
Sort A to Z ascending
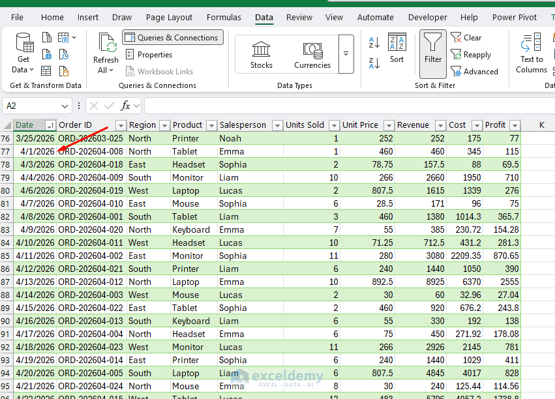pos(374,43)
